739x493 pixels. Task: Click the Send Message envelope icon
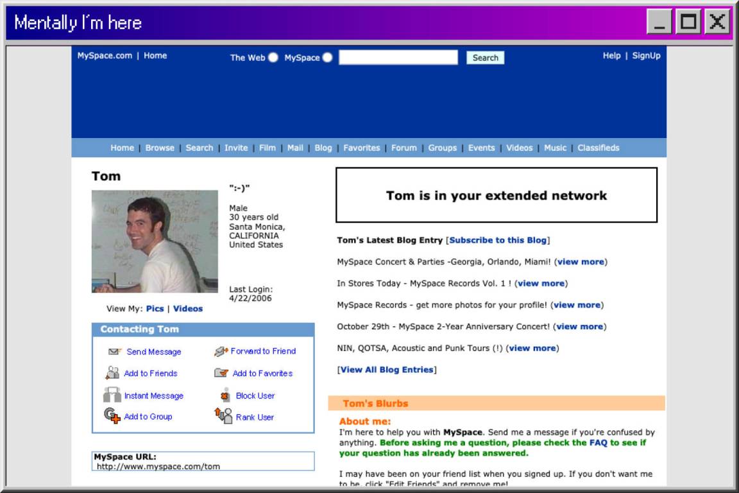click(x=115, y=352)
